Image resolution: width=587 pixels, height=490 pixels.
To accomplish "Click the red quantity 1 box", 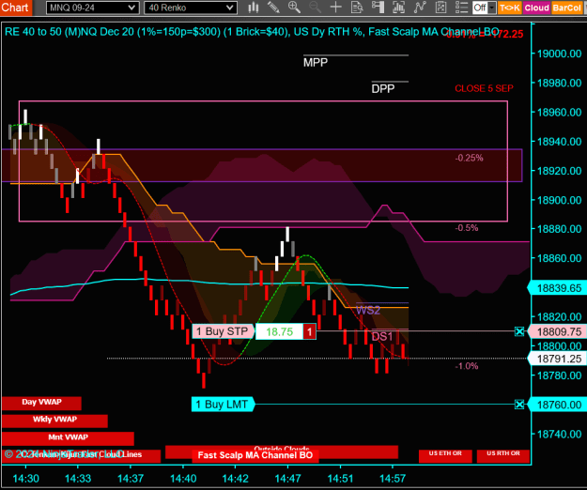I will click(309, 331).
